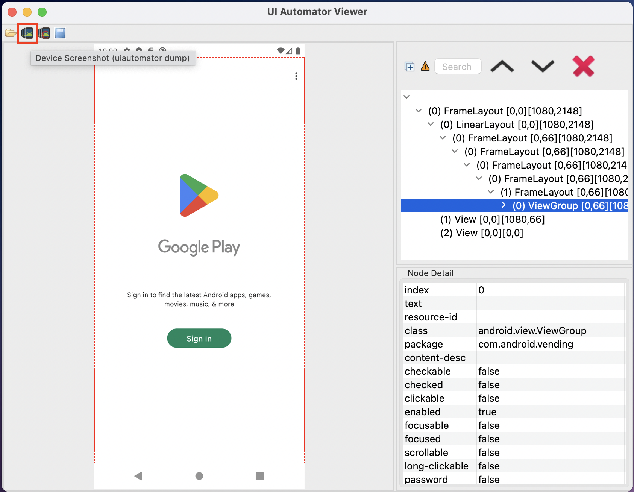
Task: Click the android.view.ViewGroup class value
Action: 532,331
